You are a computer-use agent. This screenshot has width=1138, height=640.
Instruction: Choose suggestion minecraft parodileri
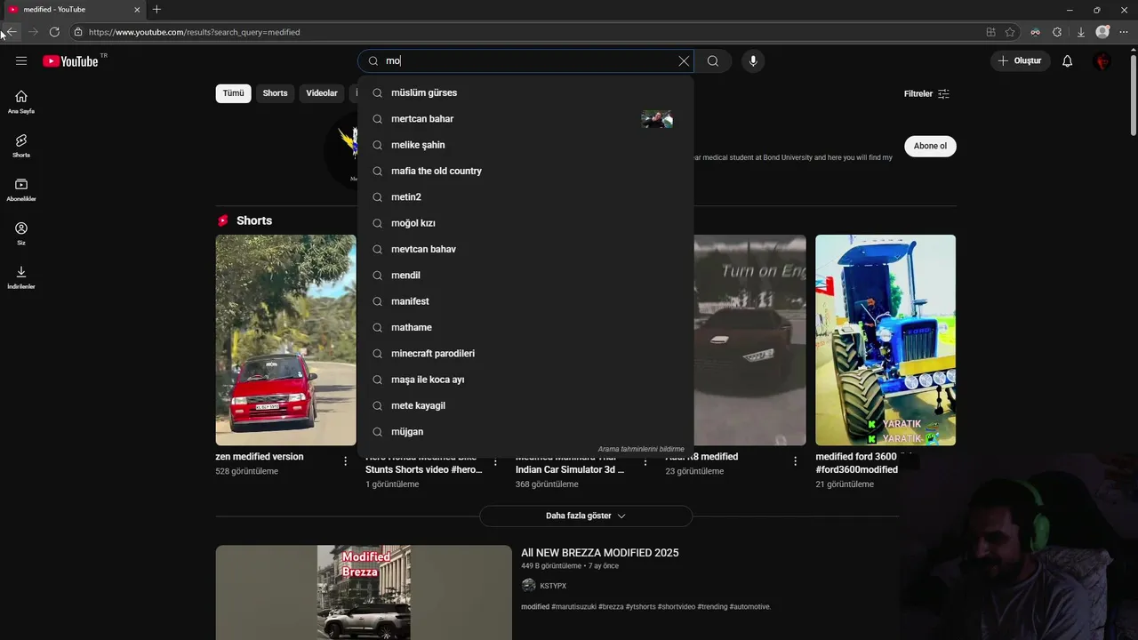tap(525, 354)
